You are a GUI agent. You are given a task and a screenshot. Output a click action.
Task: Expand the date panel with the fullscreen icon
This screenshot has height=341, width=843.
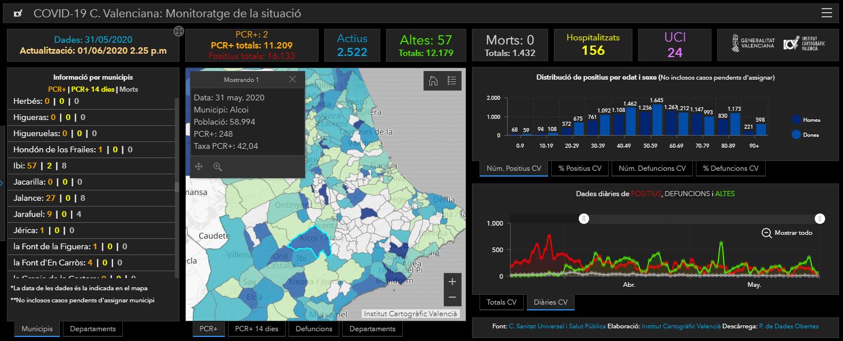pyautogui.click(x=179, y=31)
